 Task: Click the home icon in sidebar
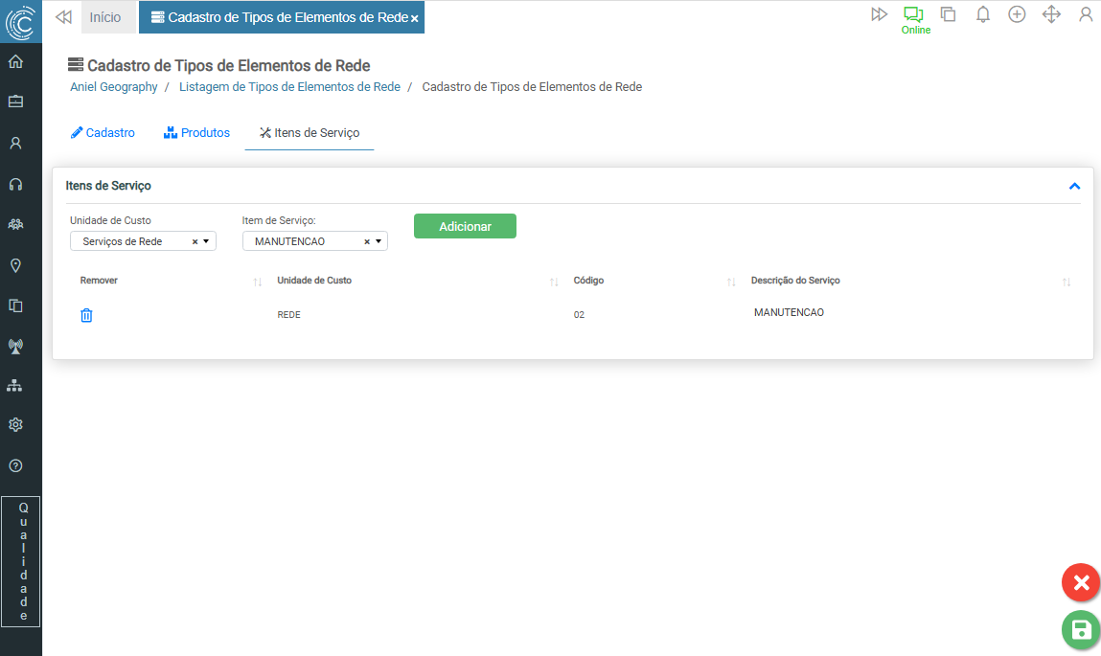click(15, 62)
